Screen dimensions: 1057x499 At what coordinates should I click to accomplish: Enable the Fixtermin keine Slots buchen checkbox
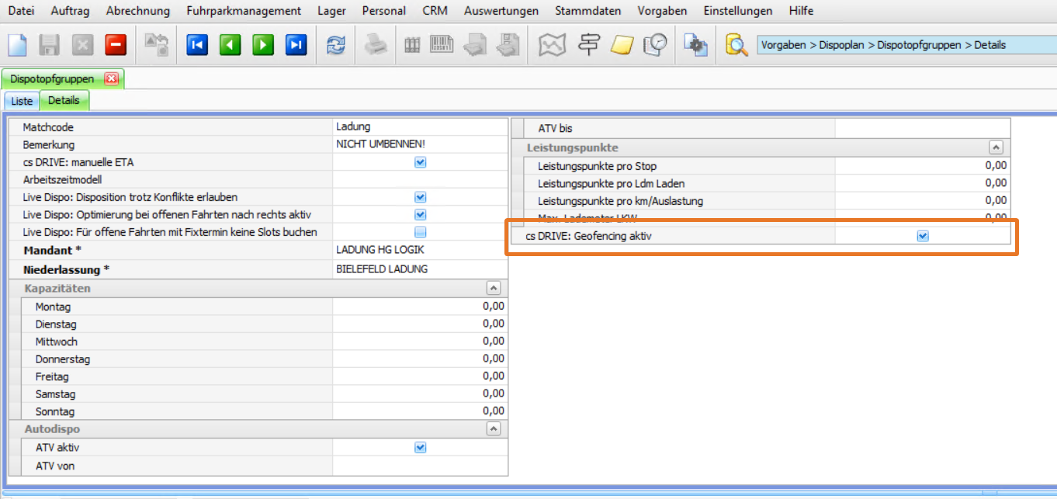420,232
